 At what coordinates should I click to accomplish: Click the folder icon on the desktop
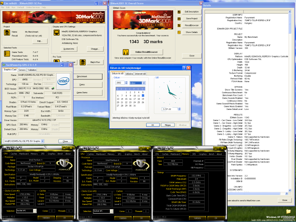point(288,211)
